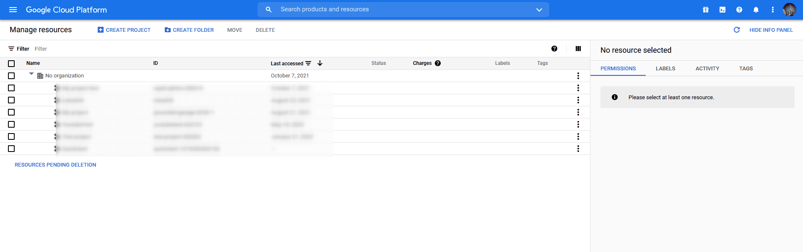This screenshot has height=252, width=803.
Task: Click the Charges help icon
Action: click(438, 63)
